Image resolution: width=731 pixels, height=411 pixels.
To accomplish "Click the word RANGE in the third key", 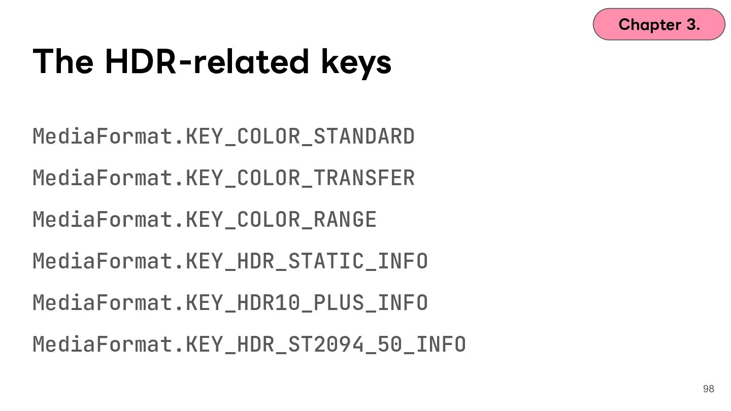I will pos(345,220).
